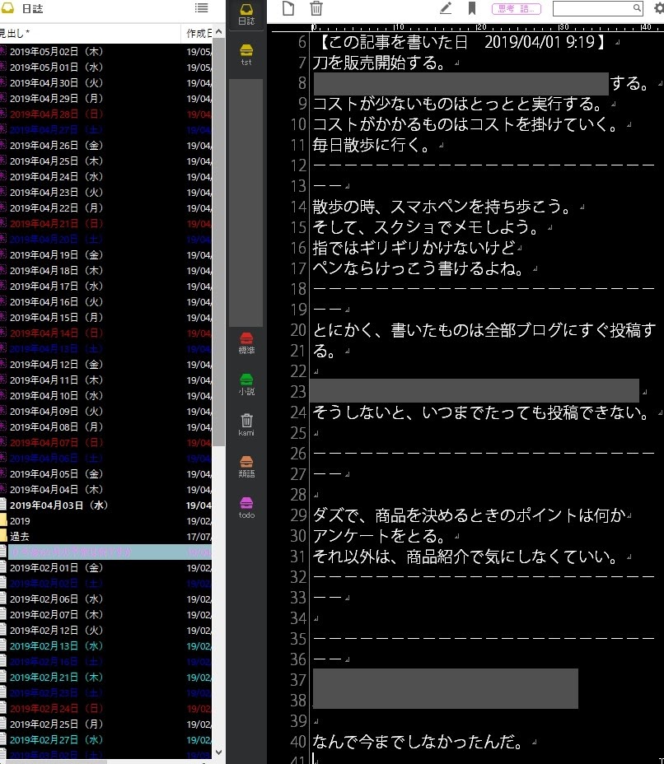
Task: Open the kami trash bin
Action: click(x=245, y=423)
